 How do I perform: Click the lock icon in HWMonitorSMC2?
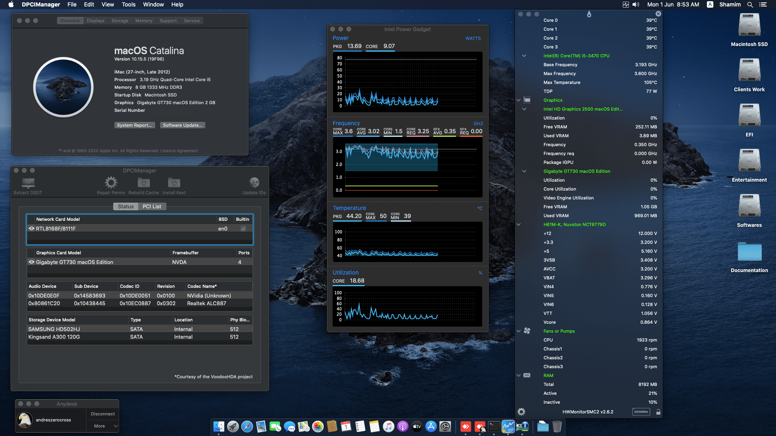pyautogui.click(x=659, y=412)
